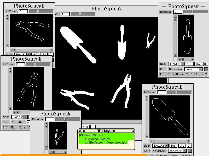Click vertical scroll-up arrow in narrow trowel outline window
The image size is (209, 156).
[x=175, y=19]
